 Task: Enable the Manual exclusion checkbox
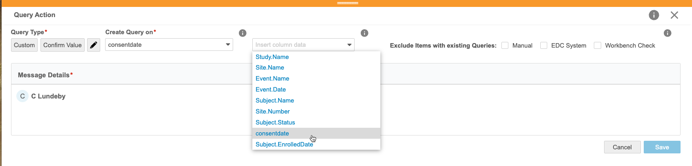[505, 46]
